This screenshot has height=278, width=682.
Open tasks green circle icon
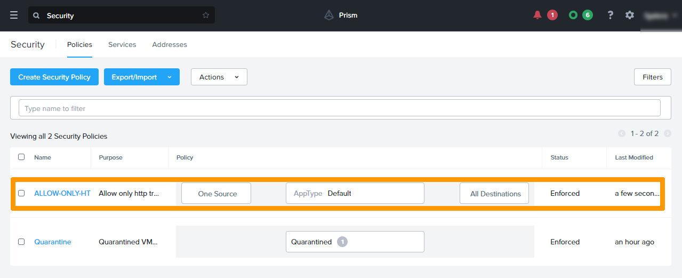tap(573, 15)
